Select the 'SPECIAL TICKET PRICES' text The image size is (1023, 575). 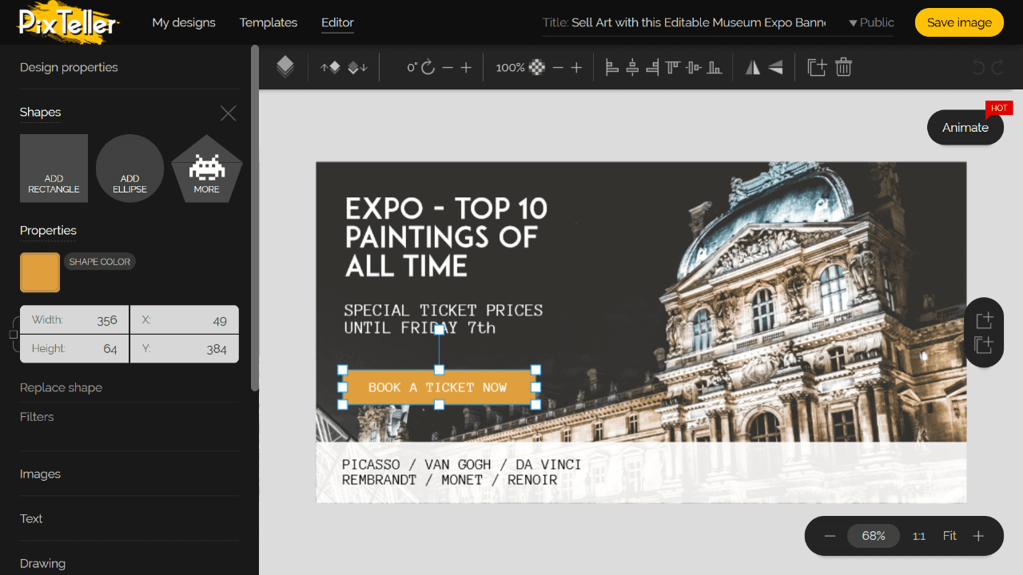click(444, 319)
